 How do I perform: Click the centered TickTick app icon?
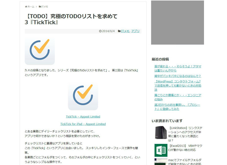click(x=83, y=96)
